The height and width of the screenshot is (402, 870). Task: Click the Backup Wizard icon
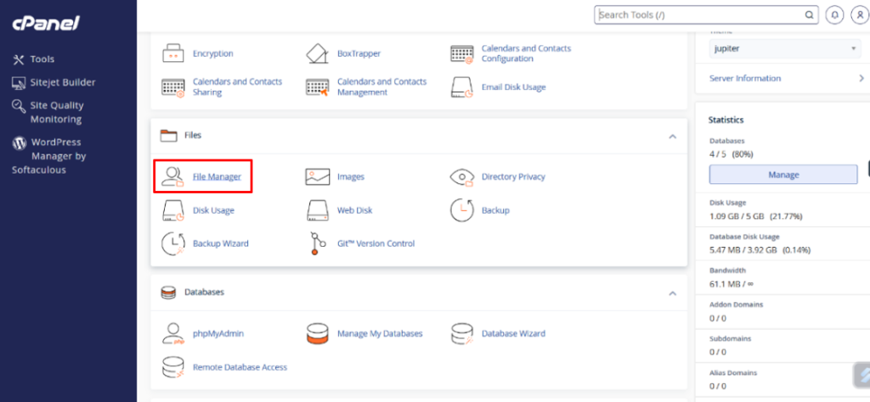point(173,243)
